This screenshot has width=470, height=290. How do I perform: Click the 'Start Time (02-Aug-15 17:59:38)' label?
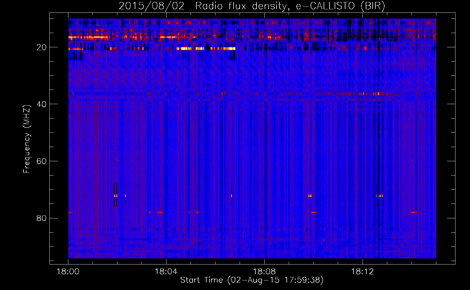[x=252, y=280]
